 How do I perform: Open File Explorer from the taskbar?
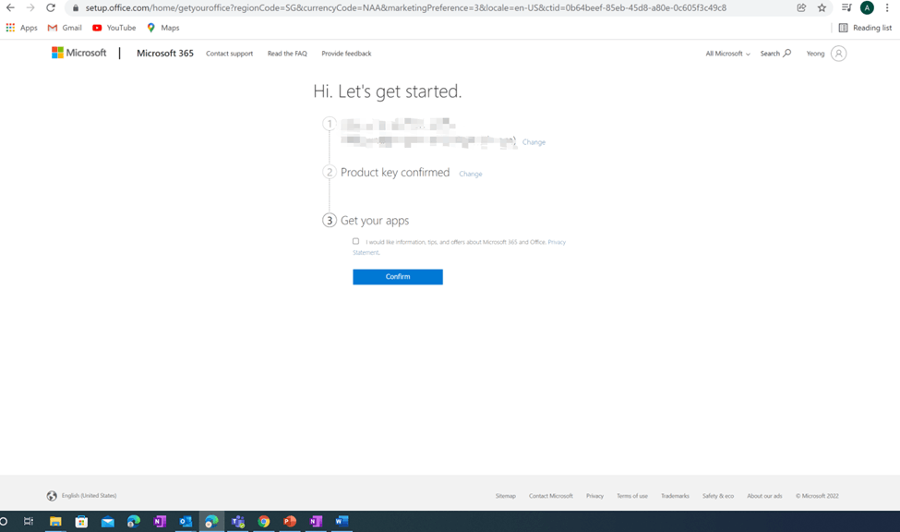click(x=55, y=522)
